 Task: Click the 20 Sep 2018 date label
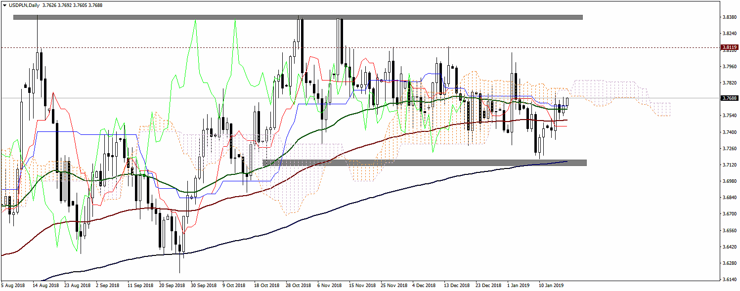[x=172, y=286]
